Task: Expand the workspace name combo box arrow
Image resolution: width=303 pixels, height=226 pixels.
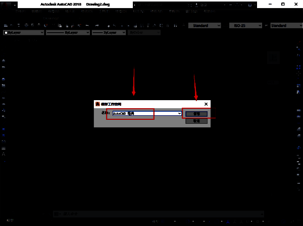Action: pyautogui.click(x=179, y=114)
